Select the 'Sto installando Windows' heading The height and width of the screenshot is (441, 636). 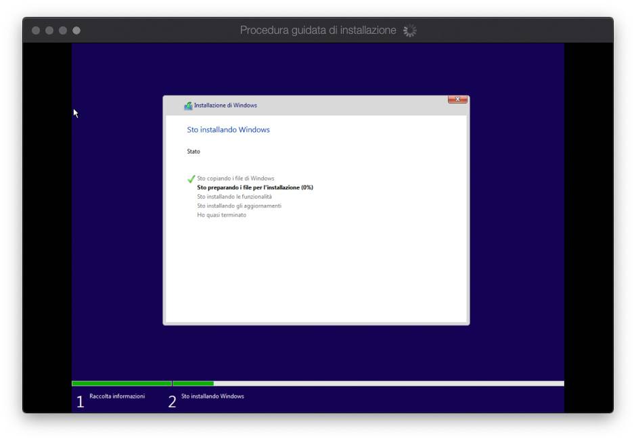[229, 130]
